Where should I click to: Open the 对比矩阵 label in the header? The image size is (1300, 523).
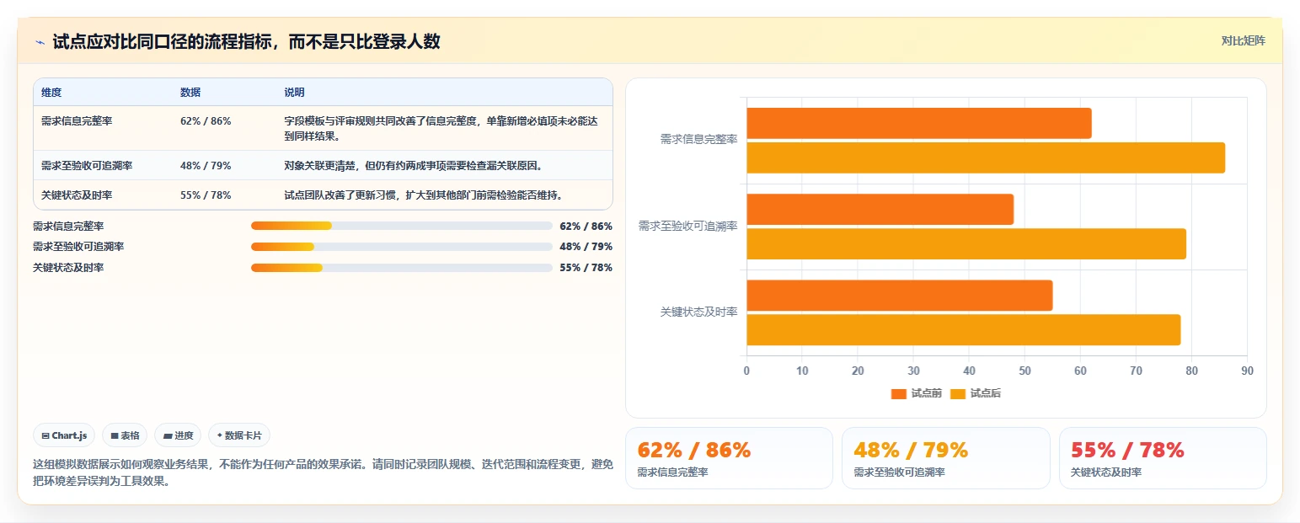[1244, 40]
